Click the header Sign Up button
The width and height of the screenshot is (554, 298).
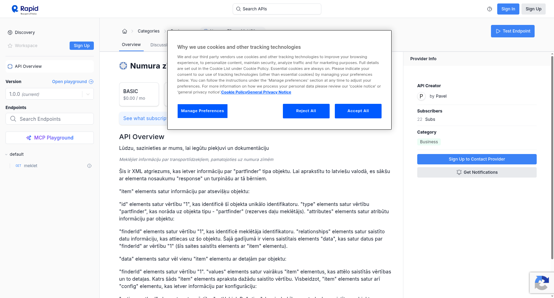(534, 9)
